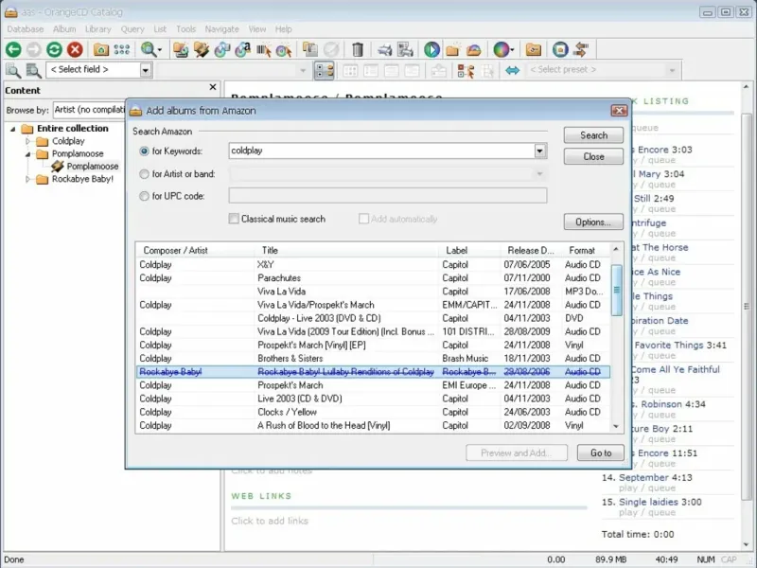Open the Keywords combo box dropdown arrow
Image resolution: width=757 pixels, height=568 pixels.
coord(540,151)
